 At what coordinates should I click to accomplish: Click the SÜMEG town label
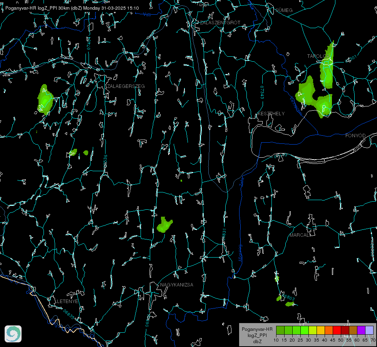pos(284,10)
